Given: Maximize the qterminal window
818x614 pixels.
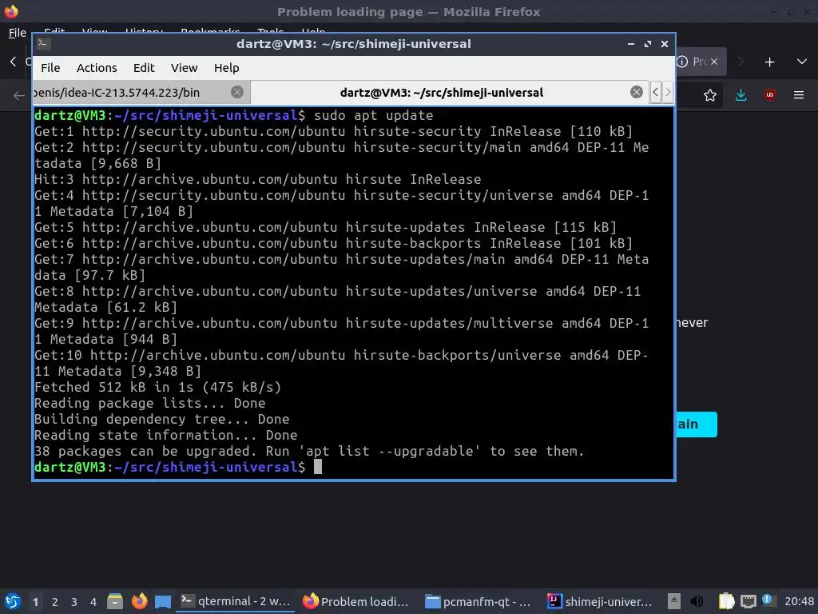Looking at the screenshot, I should (x=647, y=44).
